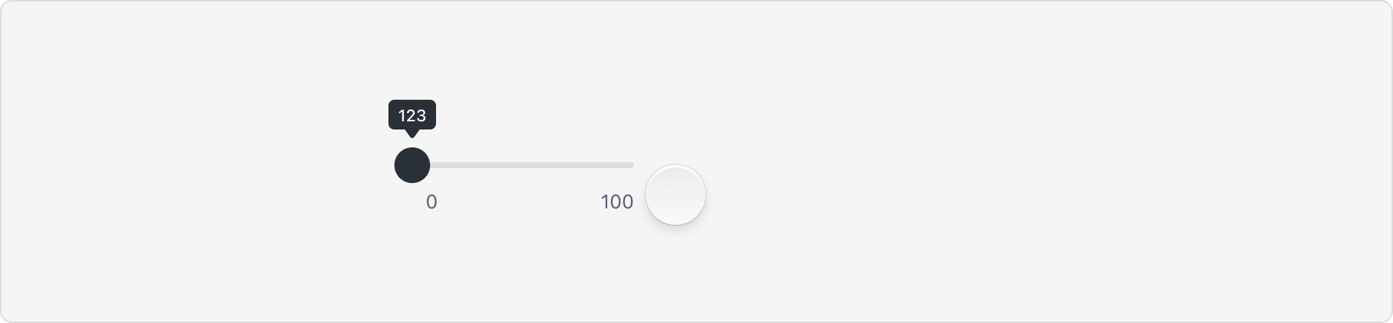This screenshot has width=1393, height=323.
Task: Click the right end of the slider track
Action: tap(631, 165)
